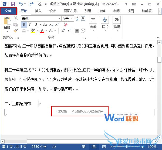Save the document with the floppy disk icon

click(13, 4)
